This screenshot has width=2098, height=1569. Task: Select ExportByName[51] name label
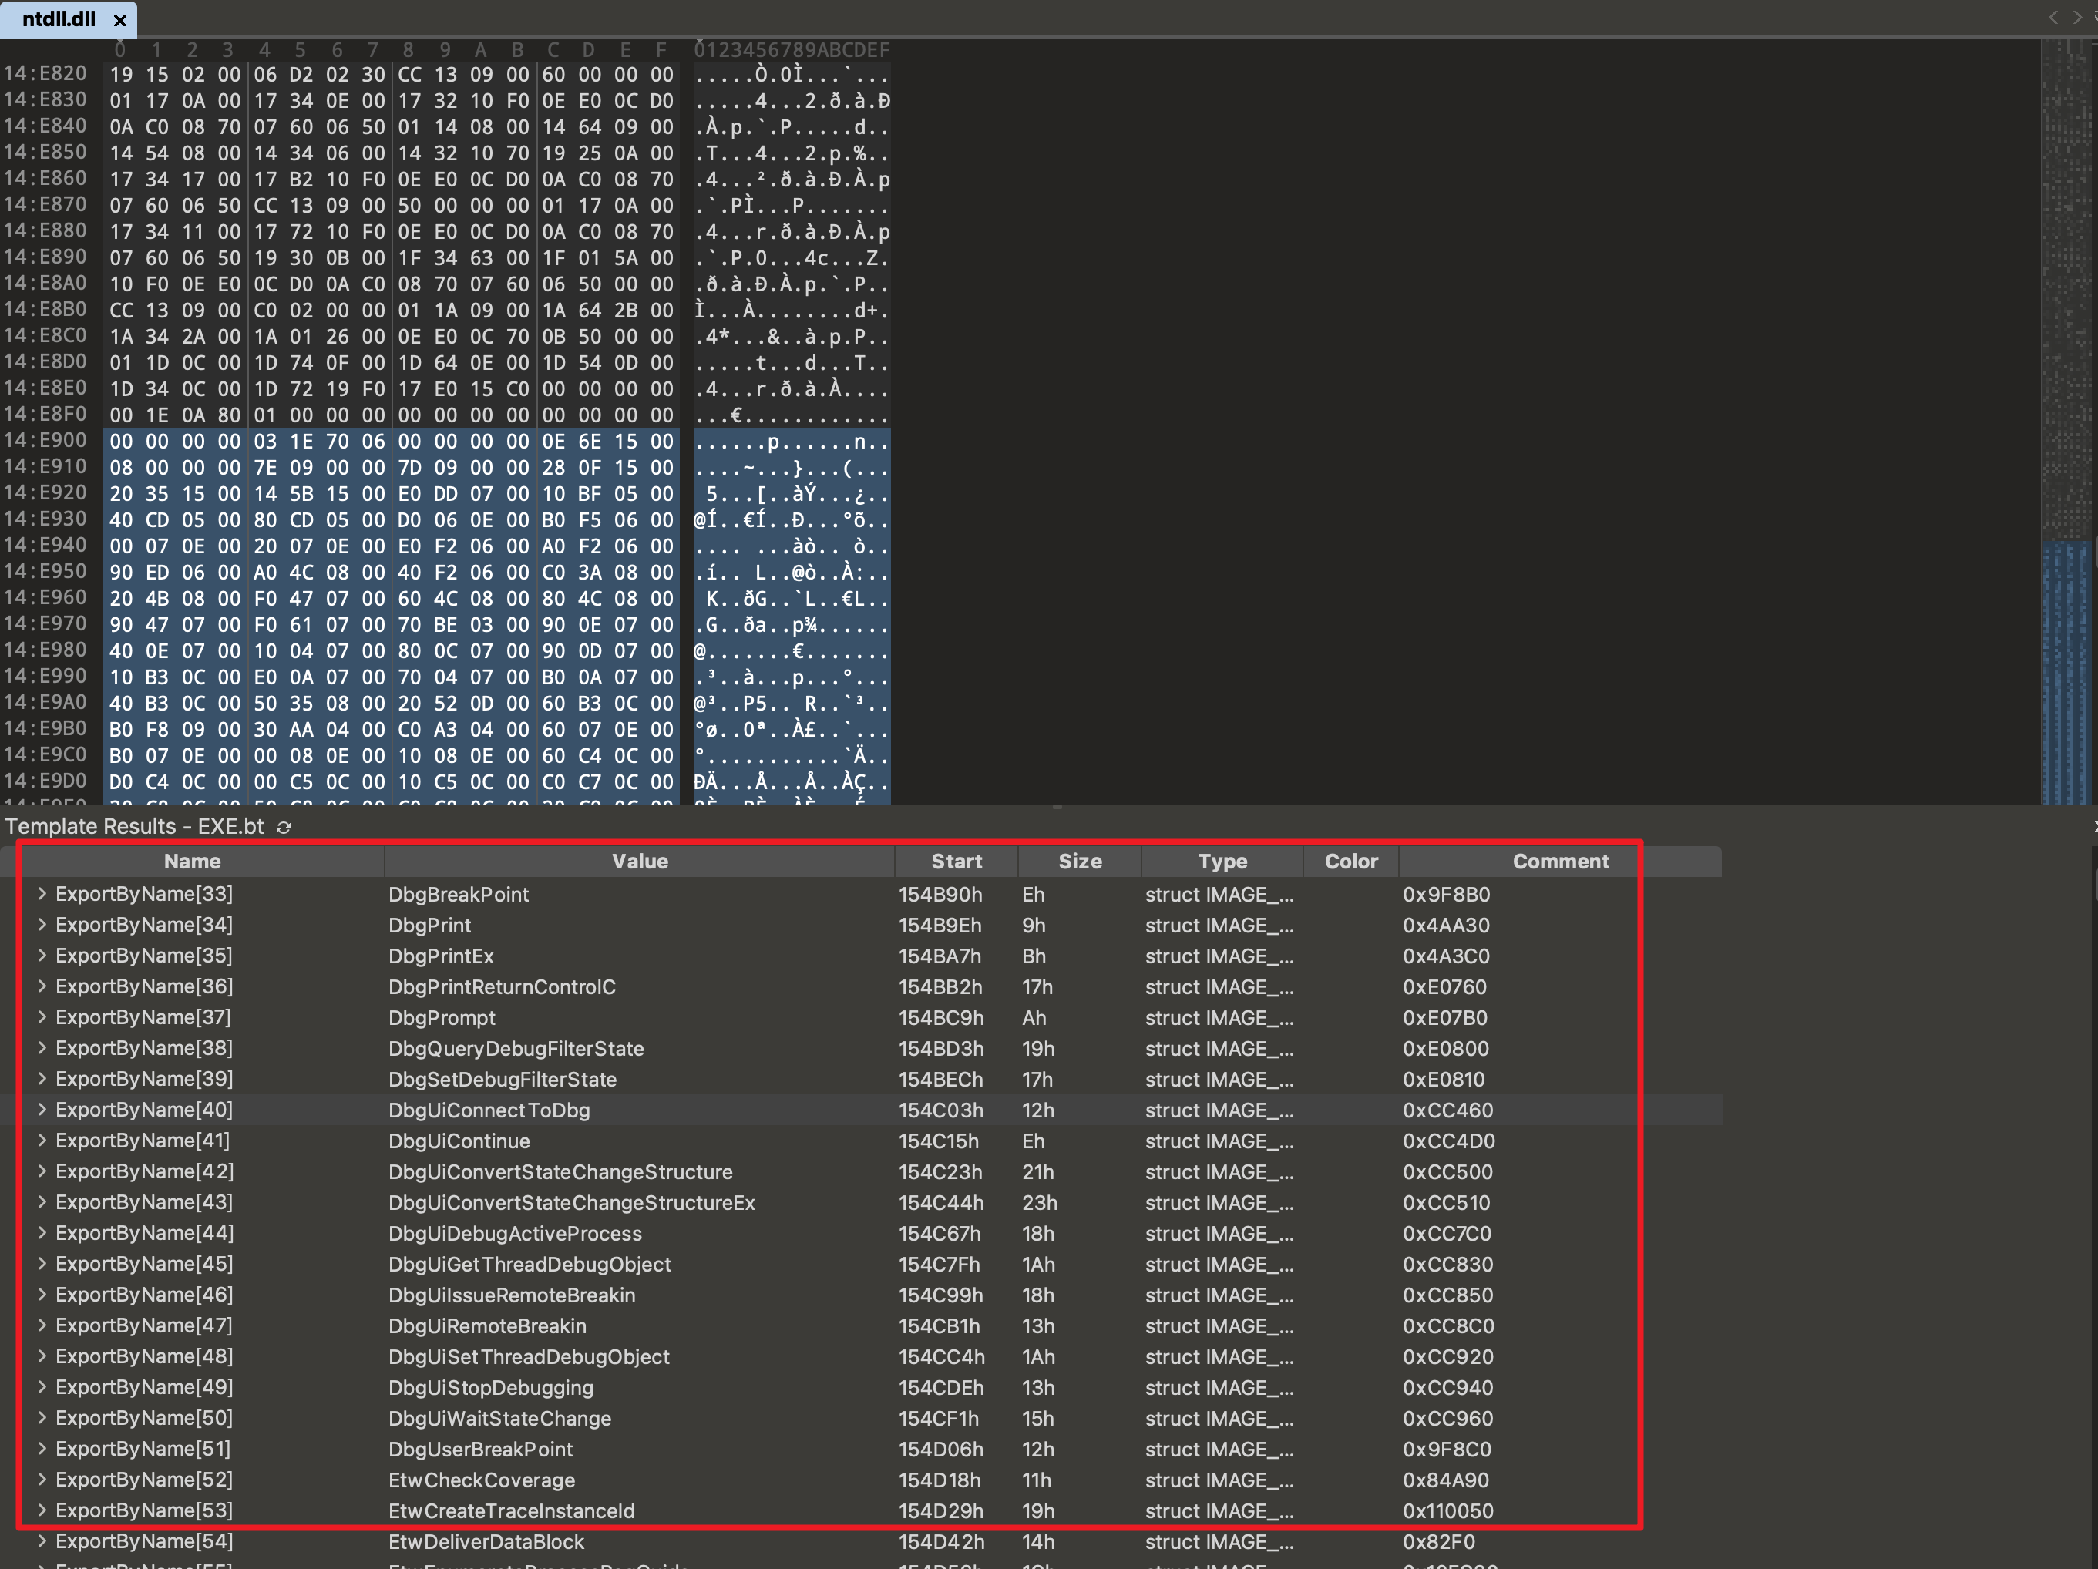(x=143, y=1449)
